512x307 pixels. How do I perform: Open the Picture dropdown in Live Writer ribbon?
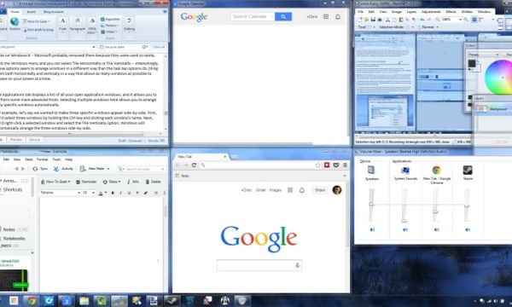pyautogui.click(x=110, y=26)
